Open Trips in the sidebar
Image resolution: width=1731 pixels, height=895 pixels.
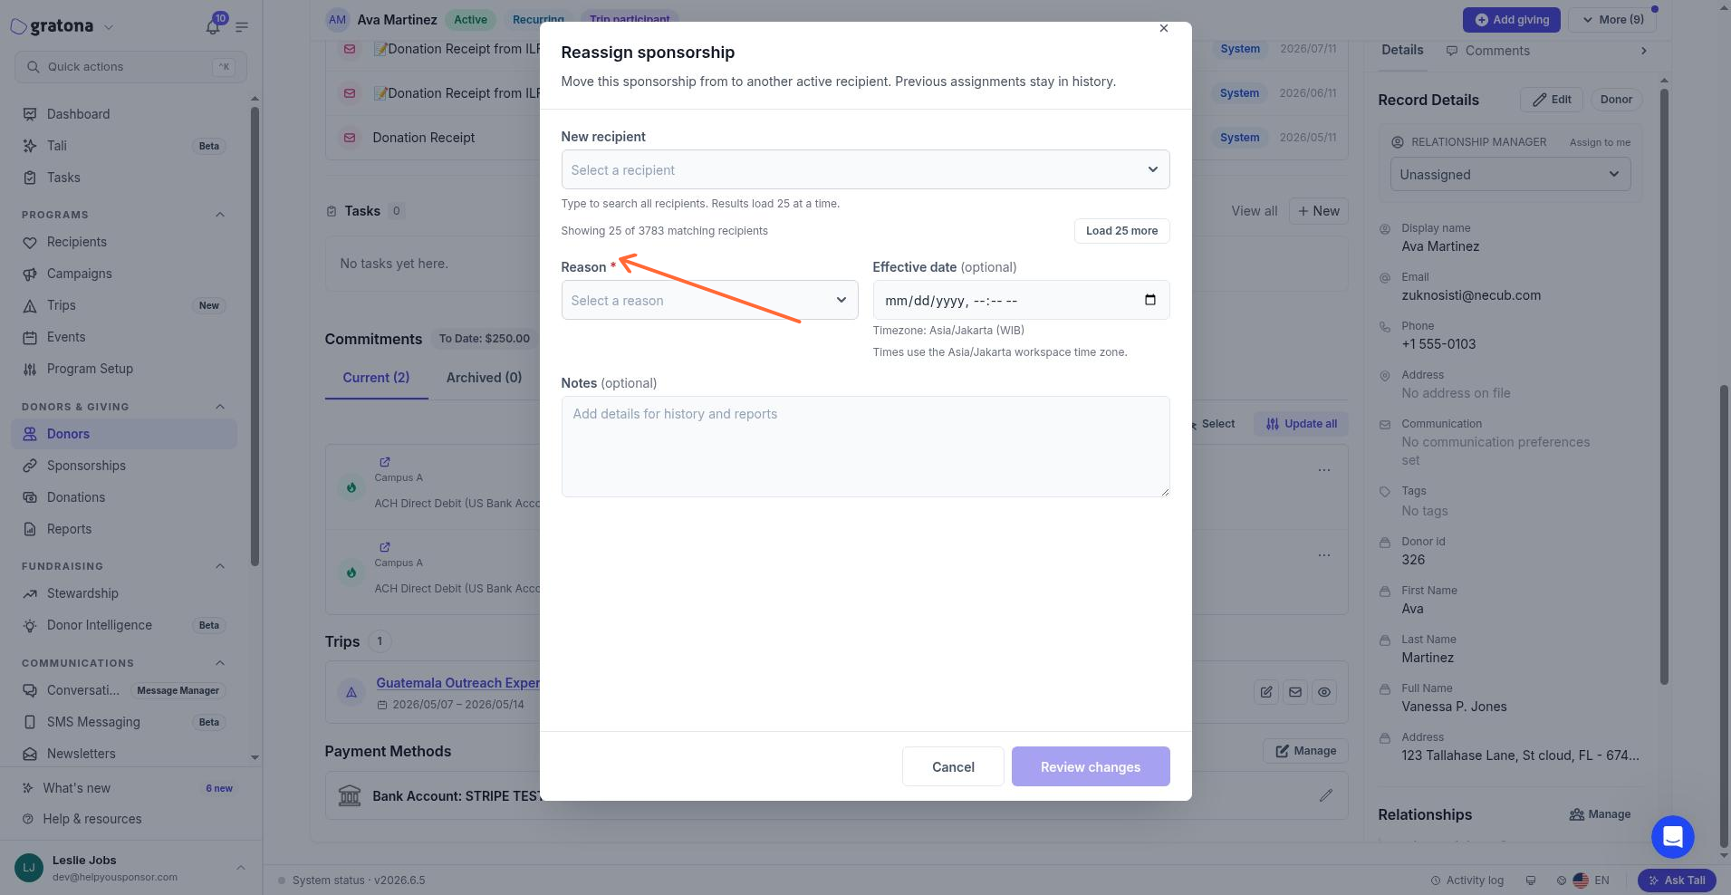point(124,305)
